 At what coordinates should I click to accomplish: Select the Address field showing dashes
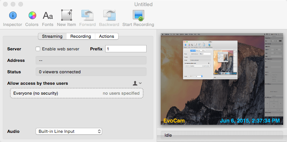[91, 60]
